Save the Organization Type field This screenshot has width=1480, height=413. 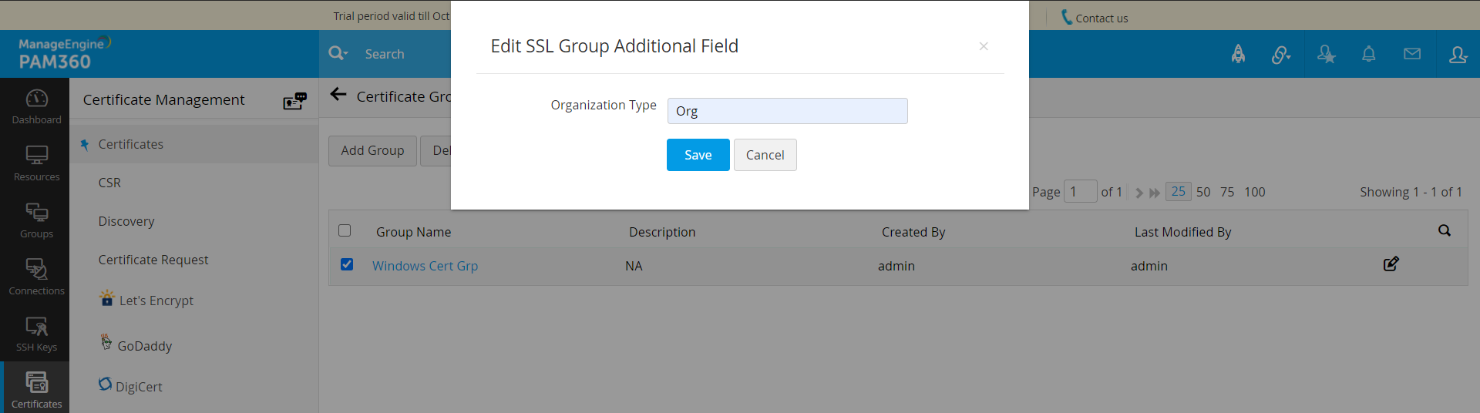click(x=698, y=155)
